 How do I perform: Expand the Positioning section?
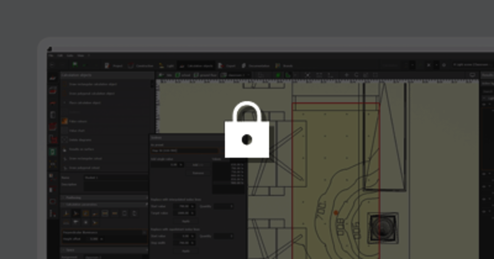73,197
